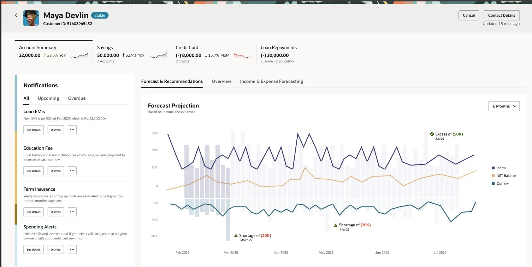The width and height of the screenshot is (532, 267).
Task: Show All notifications tab
Action: [26, 98]
